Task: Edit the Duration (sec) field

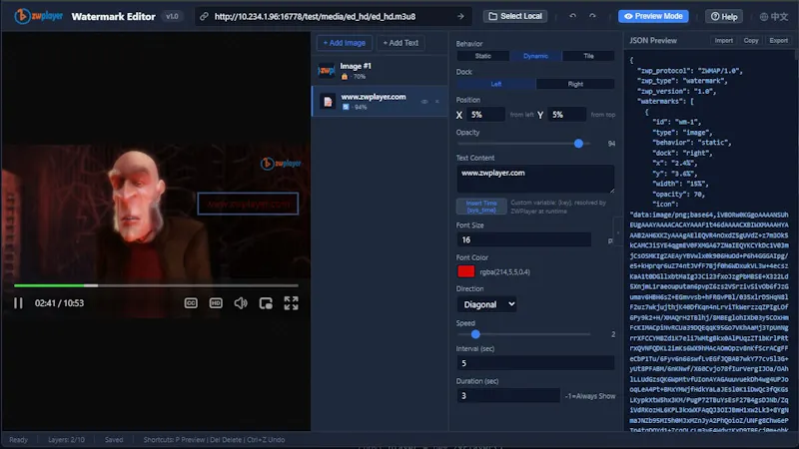Action: (508, 395)
